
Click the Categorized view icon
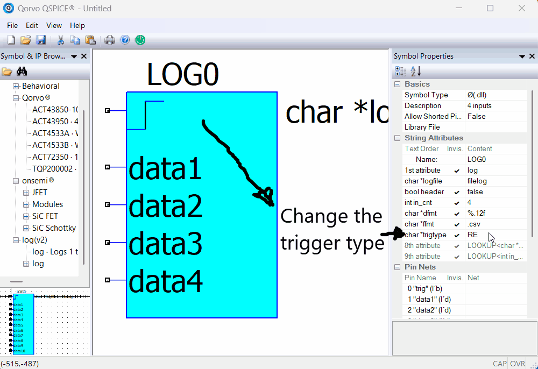(400, 72)
